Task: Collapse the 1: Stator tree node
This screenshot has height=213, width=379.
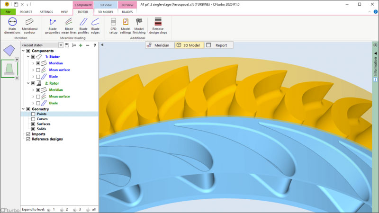Action: [28, 57]
